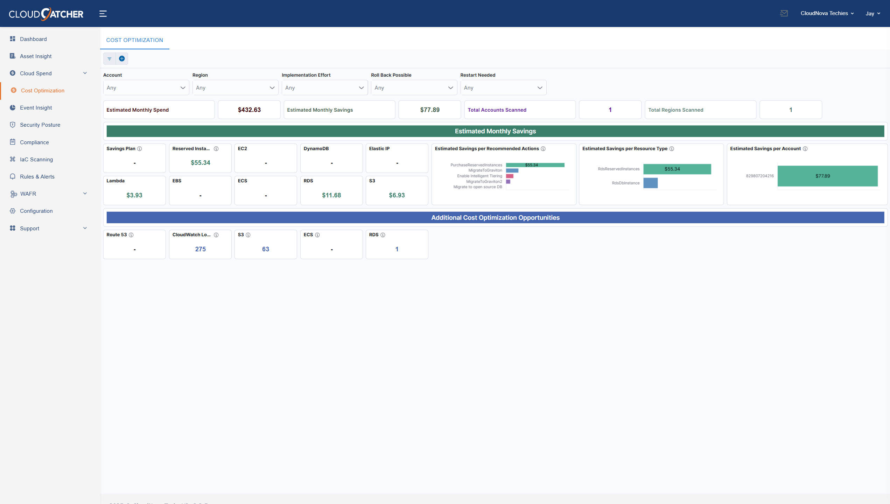Viewport: 890px width, 504px height.
Task: Click info icon next to CloudWatch Lo...
Action: click(216, 235)
